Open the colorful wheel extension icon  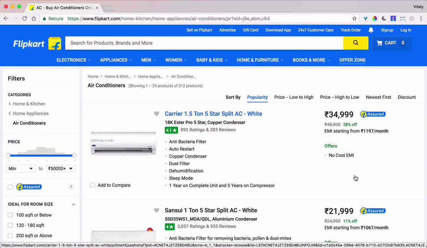(x=375, y=19)
